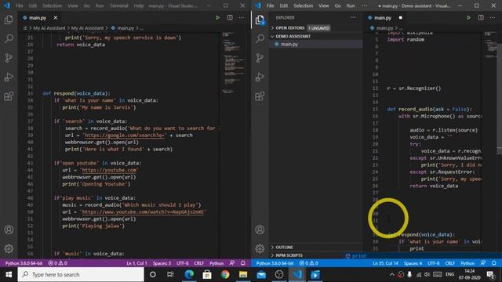Open Selection menu in right window
This screenshot has height=282, width=502.
303,5
